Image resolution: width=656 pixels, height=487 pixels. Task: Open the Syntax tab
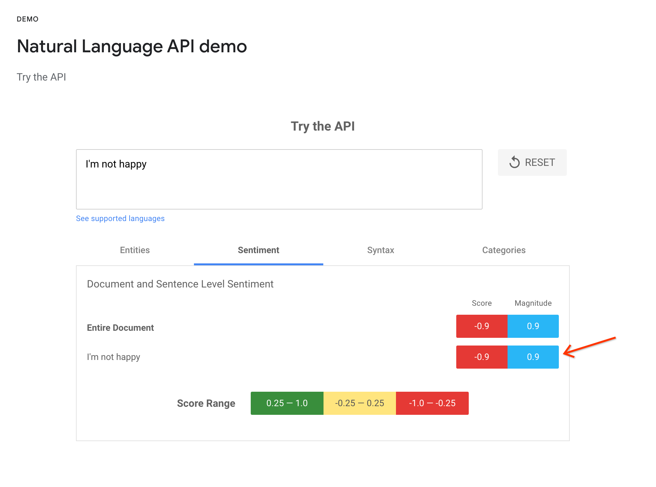[x=381, y=250]
